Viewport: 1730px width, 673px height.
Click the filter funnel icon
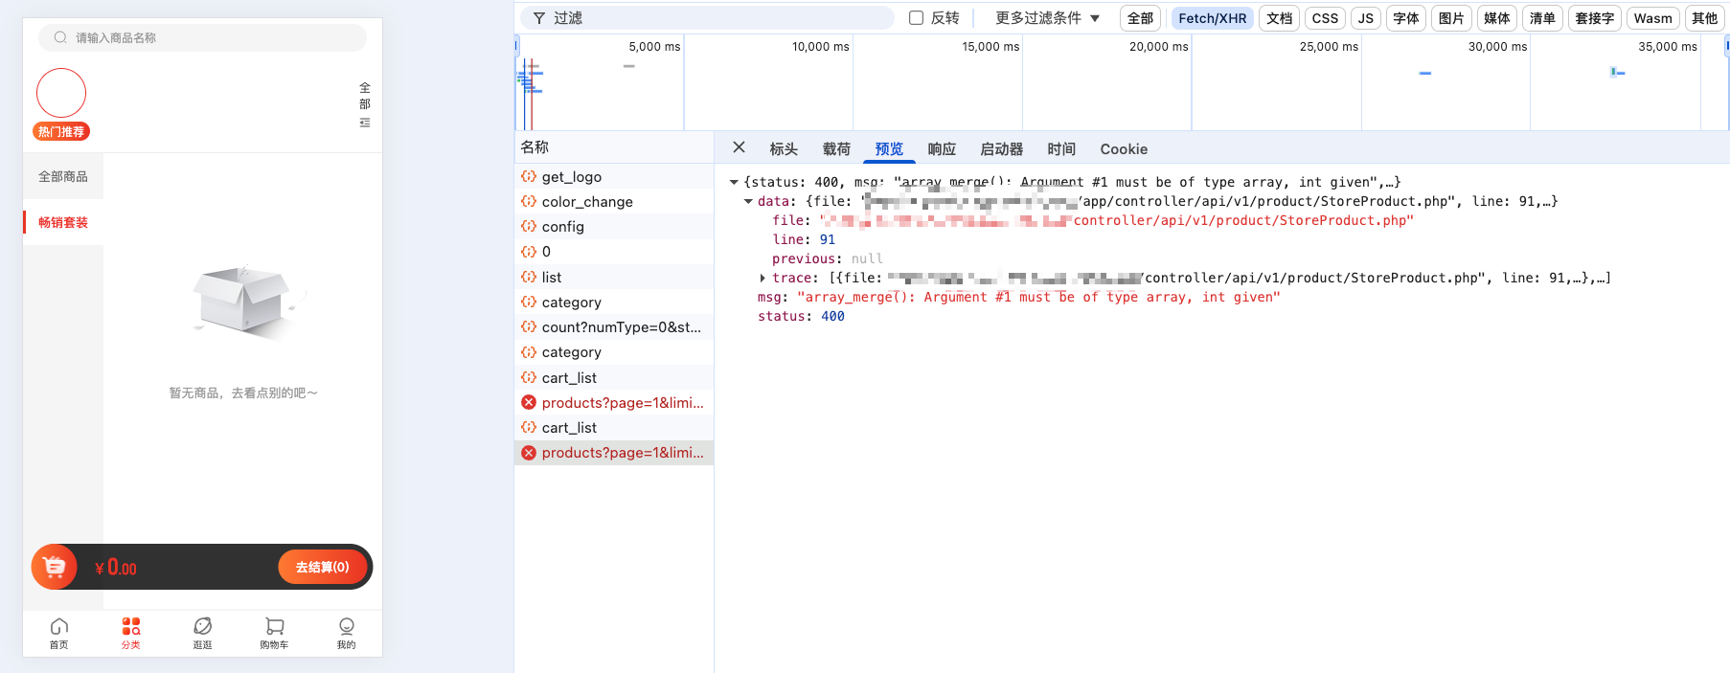click(x=539, y=18)
